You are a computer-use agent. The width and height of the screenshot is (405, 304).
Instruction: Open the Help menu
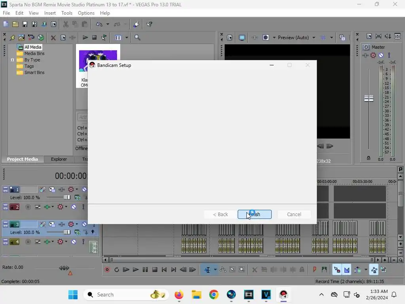click(x=104, y=13)
